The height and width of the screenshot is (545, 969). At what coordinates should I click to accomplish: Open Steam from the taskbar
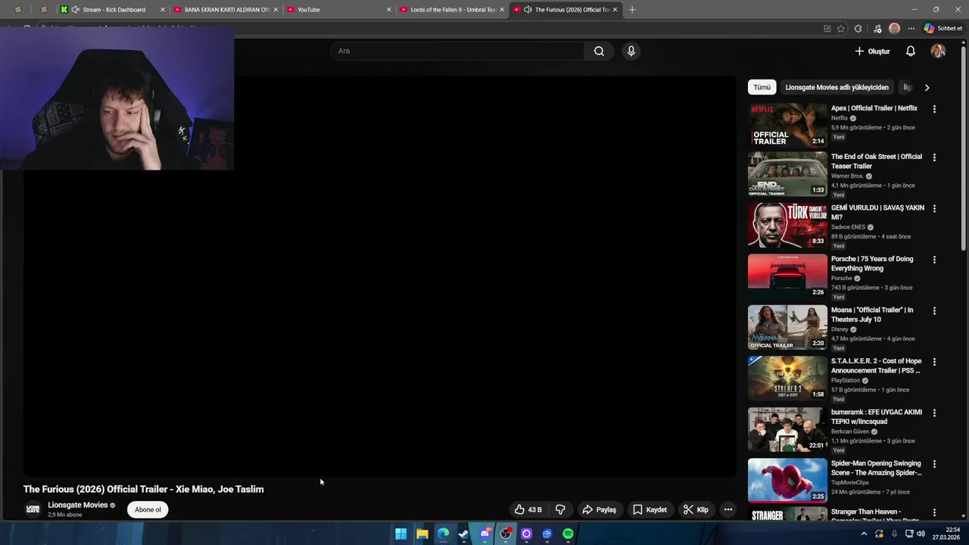[463, 534]
